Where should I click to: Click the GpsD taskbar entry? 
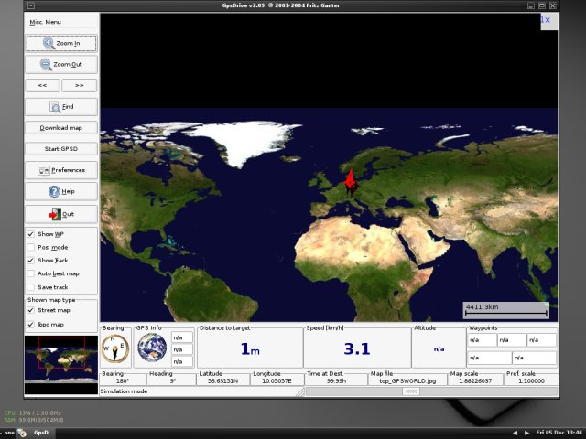point(41,432)
